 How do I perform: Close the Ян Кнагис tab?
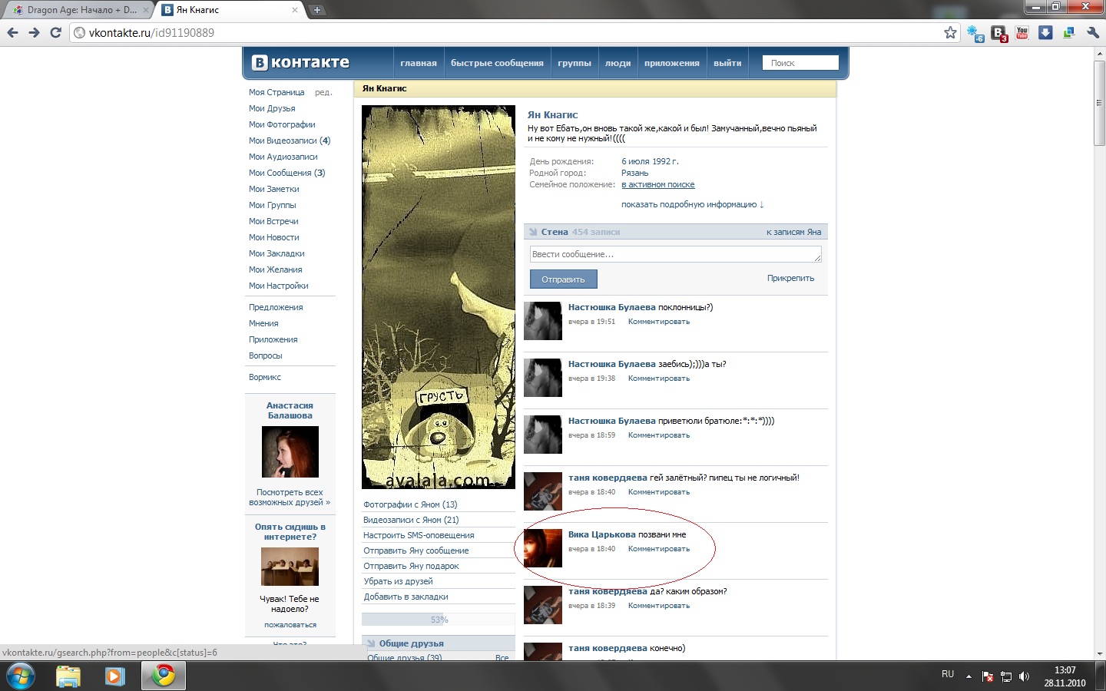[x=295, y=10]
